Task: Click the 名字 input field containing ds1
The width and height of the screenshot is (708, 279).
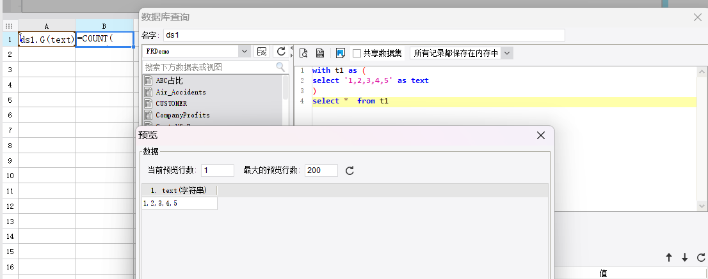Action: (x=364, y=35)
